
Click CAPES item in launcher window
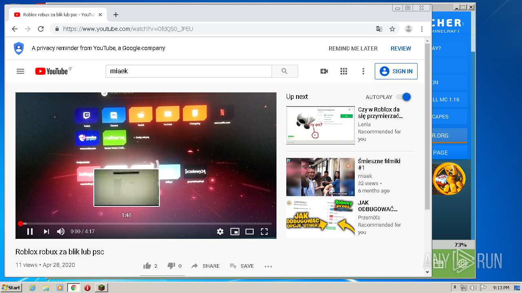click(x=449, y=116)
